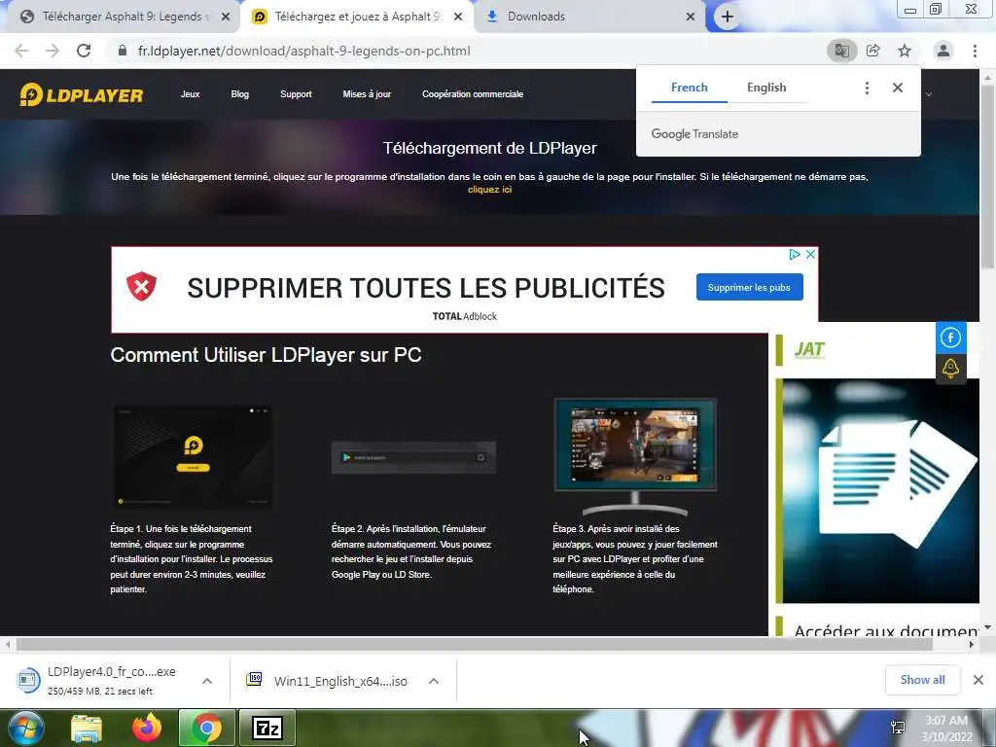Click Étape 2 search bar thumbnail

click(x=413, y=457)
